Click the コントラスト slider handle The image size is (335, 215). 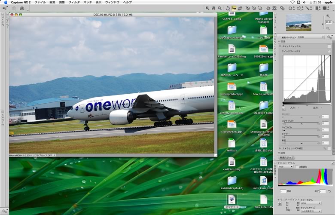301,124
